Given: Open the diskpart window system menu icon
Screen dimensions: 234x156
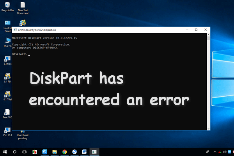Looking at the screenshot, I should click(15, 30).
